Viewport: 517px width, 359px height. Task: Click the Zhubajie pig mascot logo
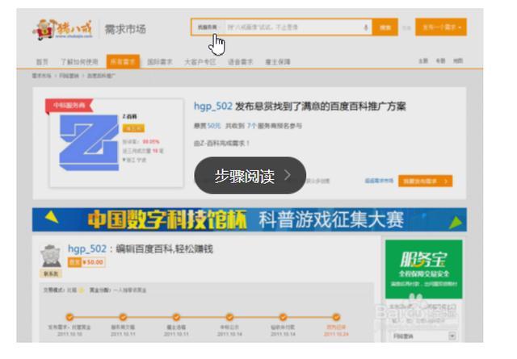click(63, 29)
